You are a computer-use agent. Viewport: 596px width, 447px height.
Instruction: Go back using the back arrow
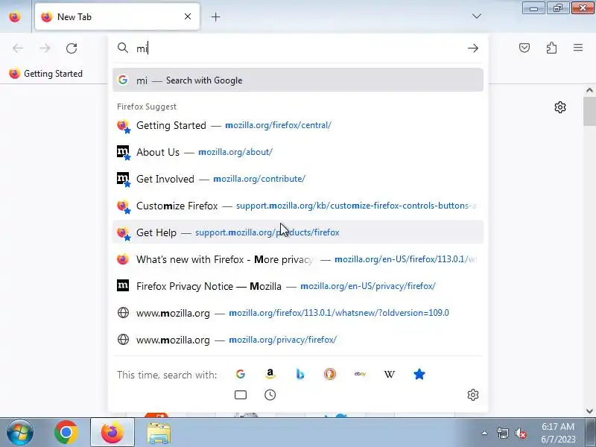click(x=18, y=48)
